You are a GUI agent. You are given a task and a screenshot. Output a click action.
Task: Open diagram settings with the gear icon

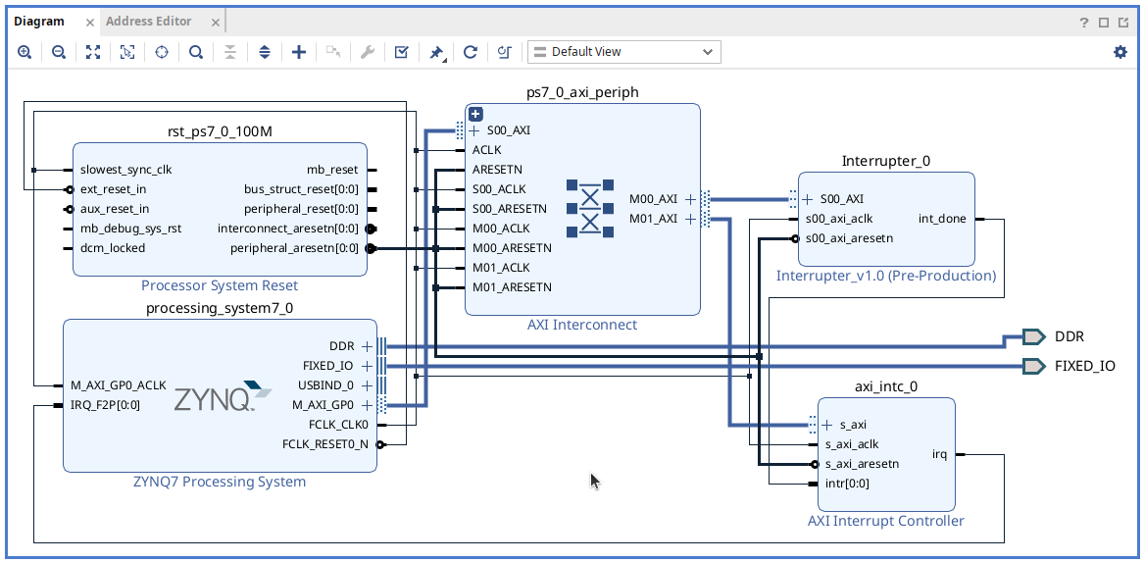pyautogui.click(x=1119, y=52)
